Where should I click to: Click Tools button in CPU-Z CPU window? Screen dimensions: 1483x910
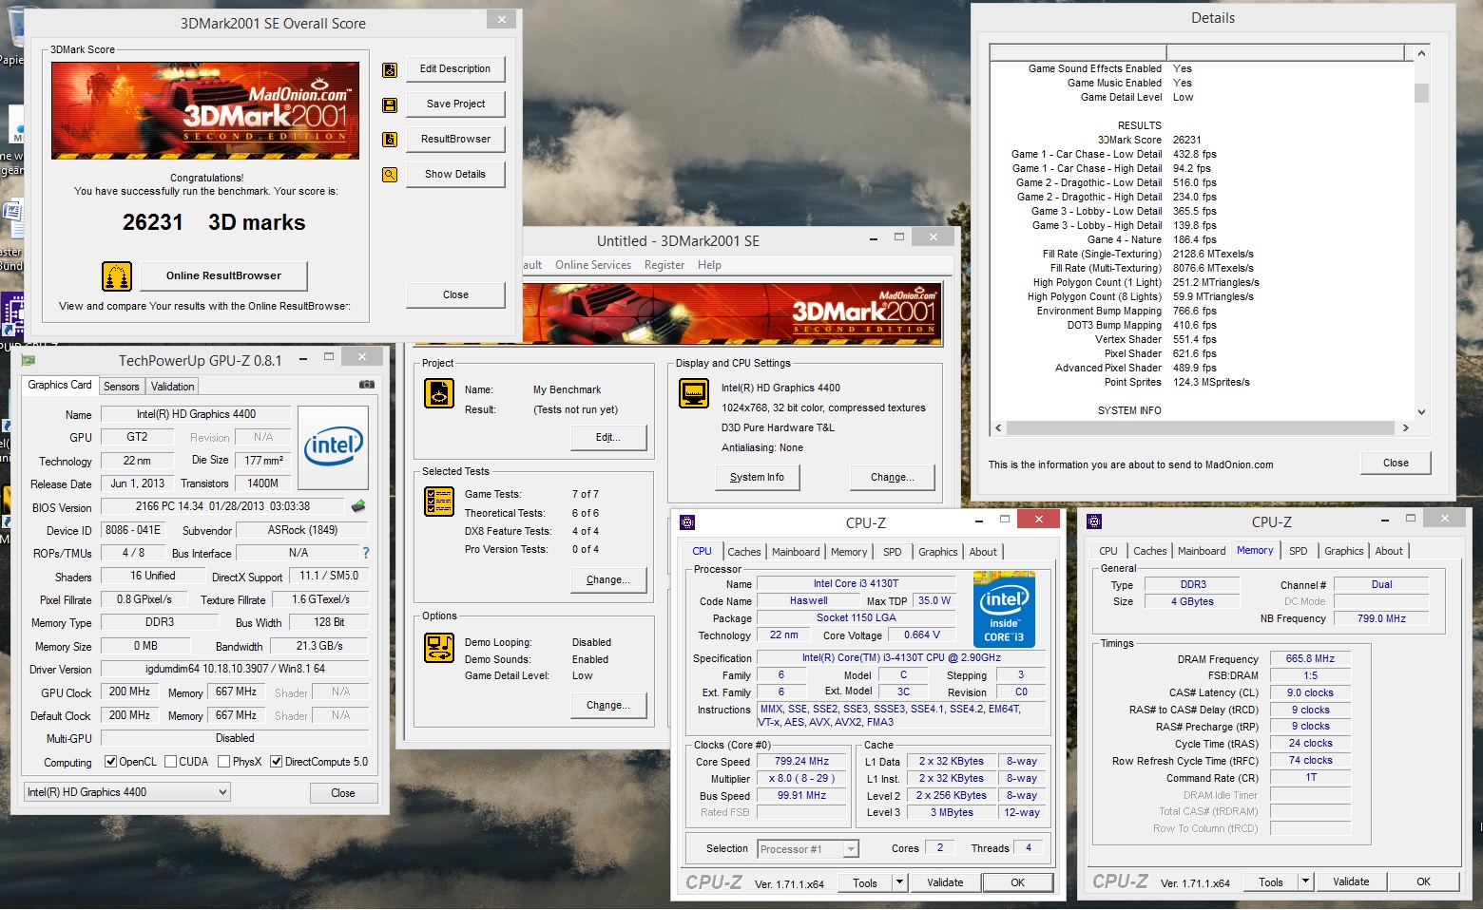(x=865, y=882)
